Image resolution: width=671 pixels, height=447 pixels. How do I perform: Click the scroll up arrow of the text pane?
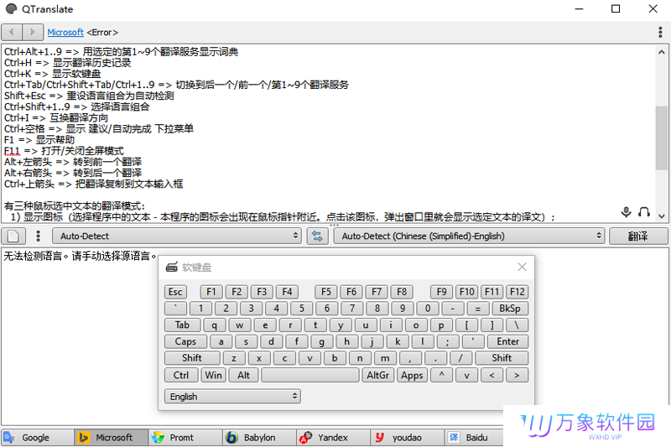click(662, 52)
